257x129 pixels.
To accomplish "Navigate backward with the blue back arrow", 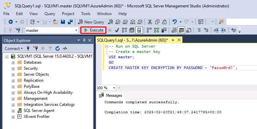I will point(11,22).
